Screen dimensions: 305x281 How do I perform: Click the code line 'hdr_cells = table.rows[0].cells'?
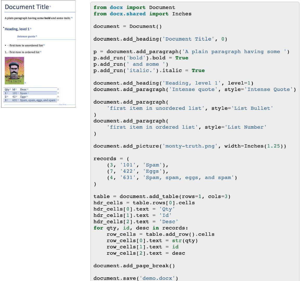pyautogui.click(x=144, y=203)
